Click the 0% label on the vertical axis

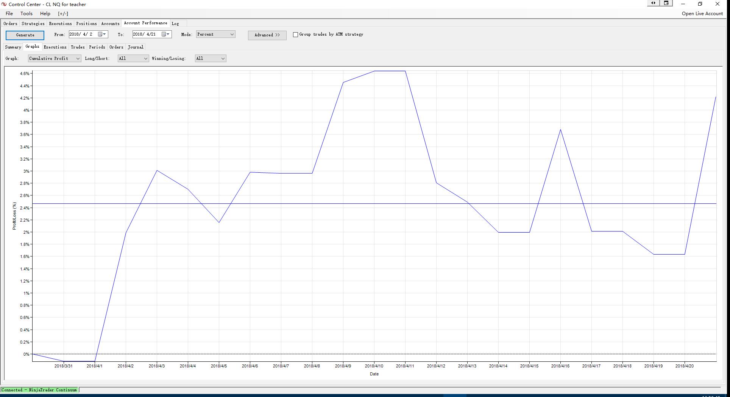coord(26,354)
